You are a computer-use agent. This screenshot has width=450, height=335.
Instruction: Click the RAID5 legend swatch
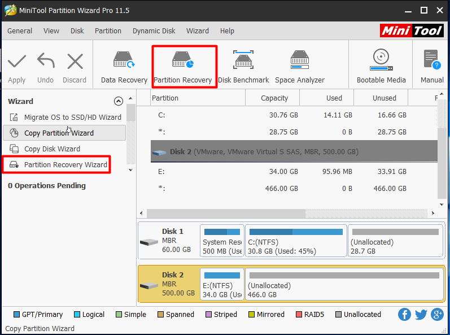[x=299, y=315]
